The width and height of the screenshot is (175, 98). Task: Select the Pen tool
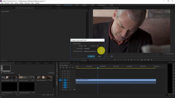coord(57,81)
